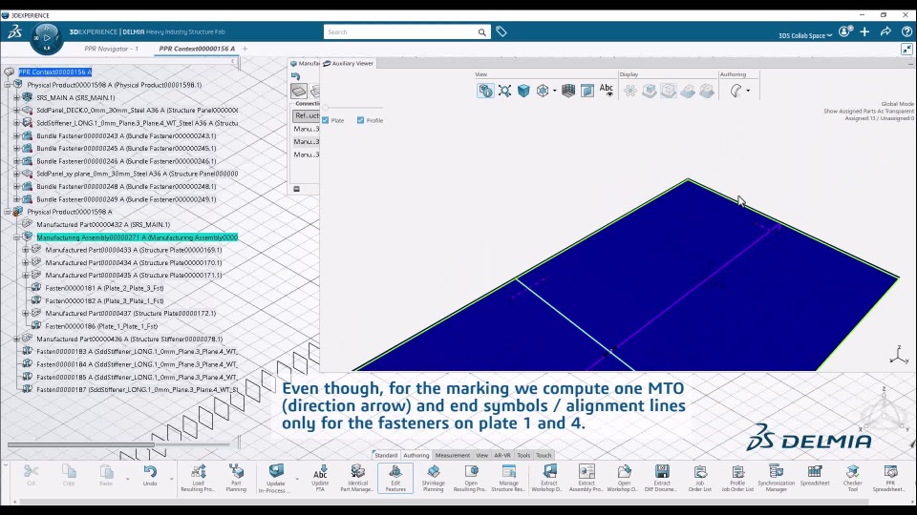The image size is (917, 515).
Task: Open the Authoring toolbar tab
Action: (416, 455)
